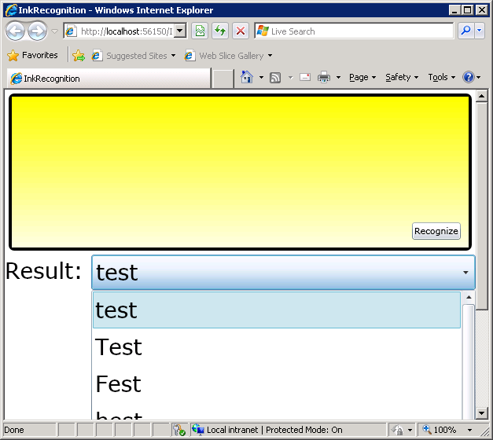Click the RSS Feeds icon

point(275,78)
